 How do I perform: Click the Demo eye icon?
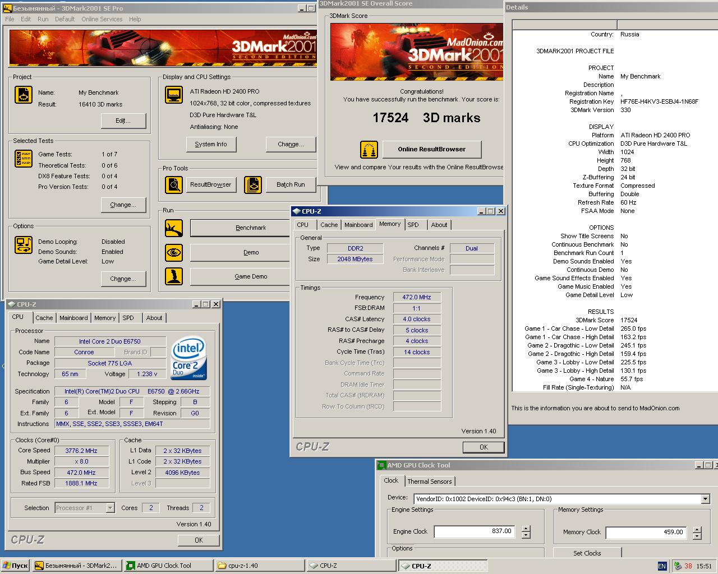click(174, 252)
